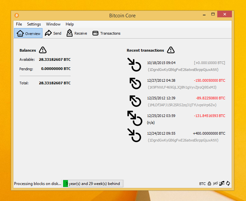Screen dimensions: 246x201
Task: Click the network connections icon in status bar
Action: coord(222,183)
